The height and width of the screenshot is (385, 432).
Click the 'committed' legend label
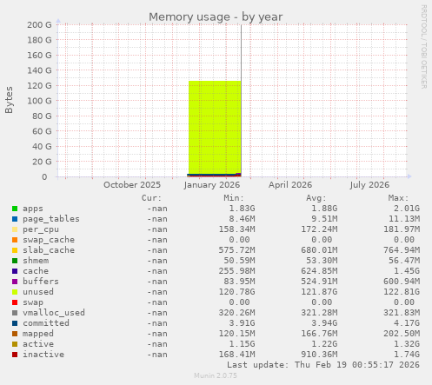(x=46, y=323)
